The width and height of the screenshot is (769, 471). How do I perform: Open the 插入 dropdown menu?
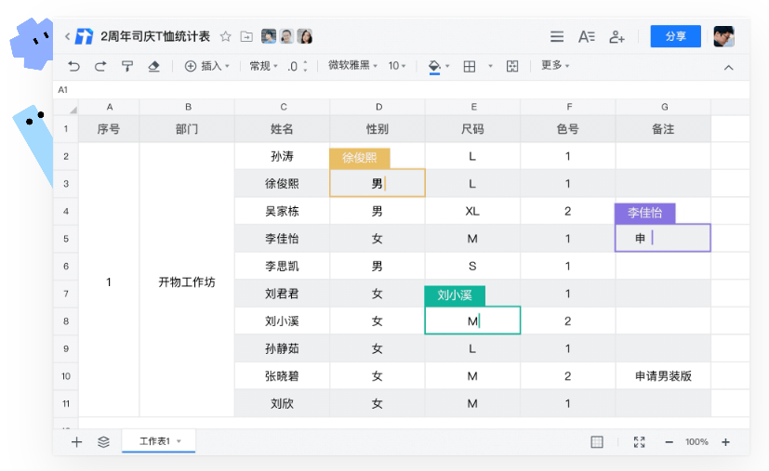(206, 66)
